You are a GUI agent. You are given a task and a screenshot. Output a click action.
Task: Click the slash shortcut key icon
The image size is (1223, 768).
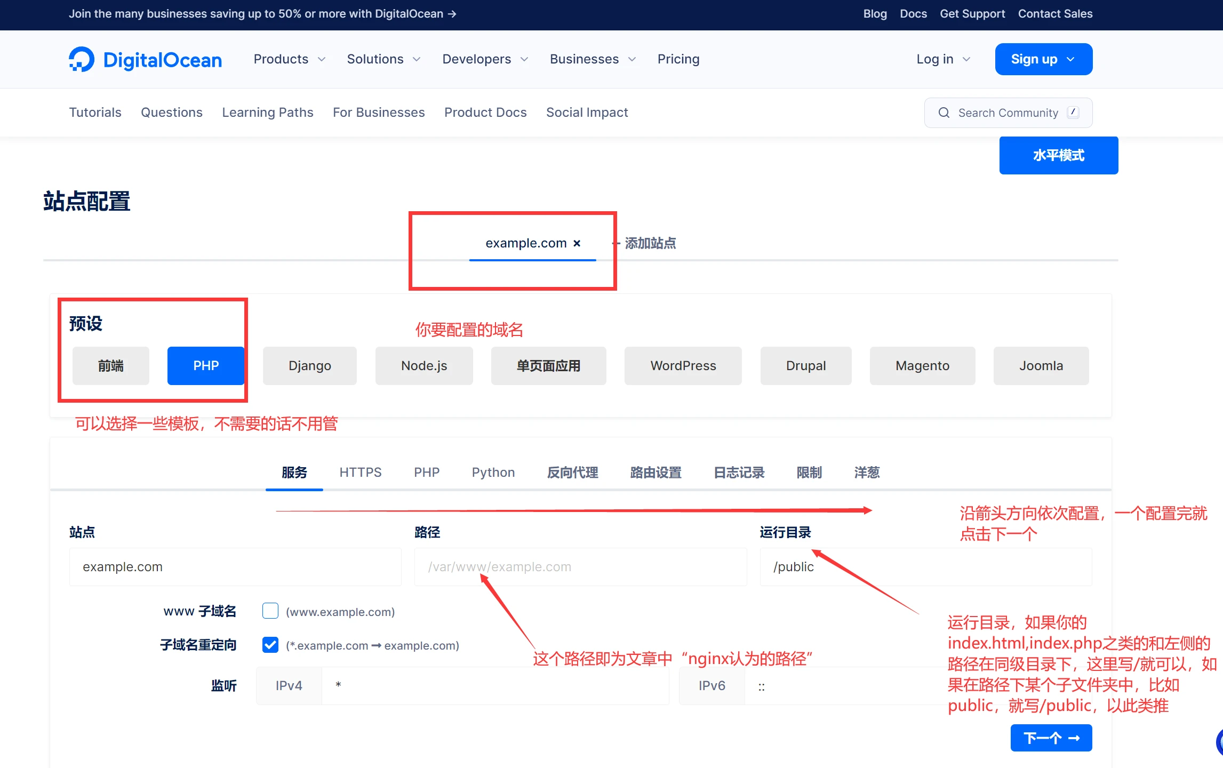click(x=1073, y=112)
